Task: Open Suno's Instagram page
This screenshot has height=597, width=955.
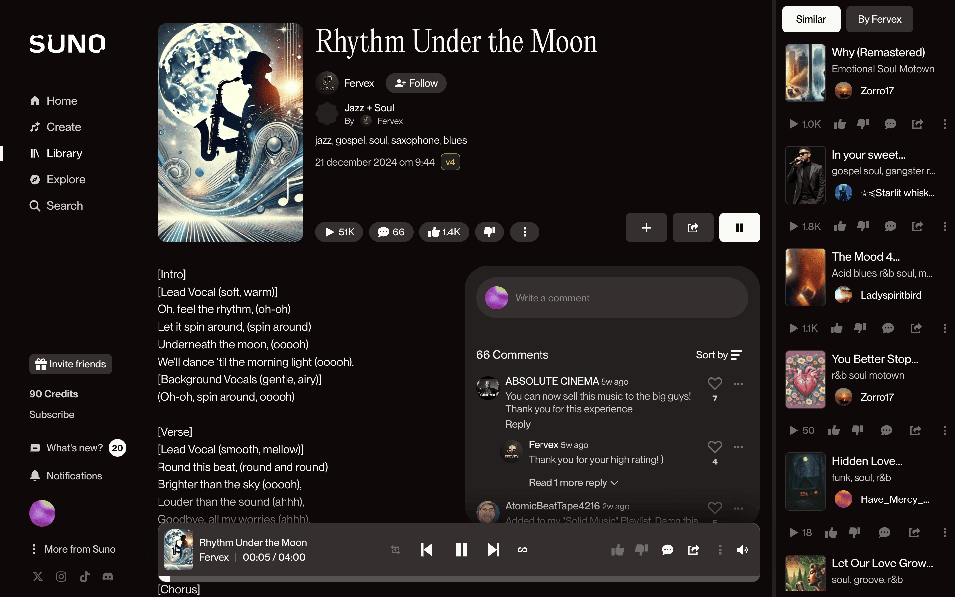Action: pos(61,576)
